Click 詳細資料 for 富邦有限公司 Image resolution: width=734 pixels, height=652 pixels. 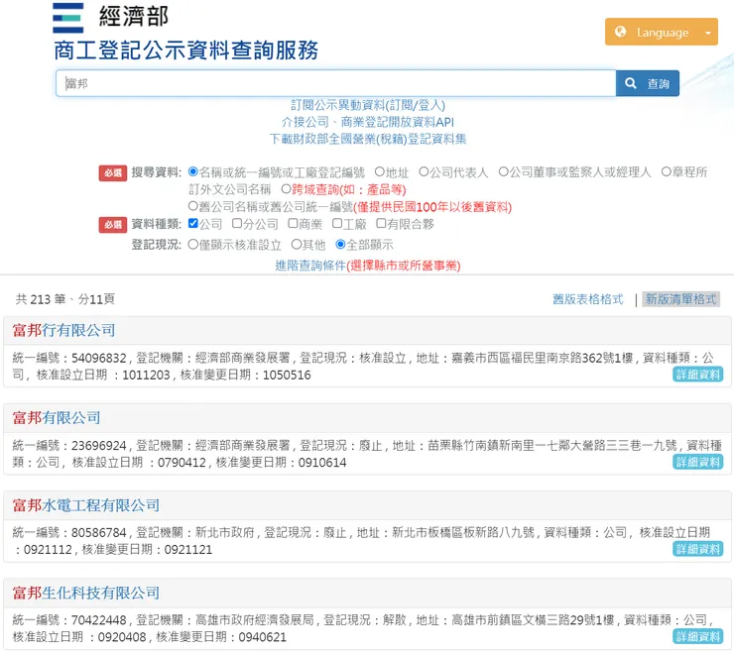coord(697,462)
